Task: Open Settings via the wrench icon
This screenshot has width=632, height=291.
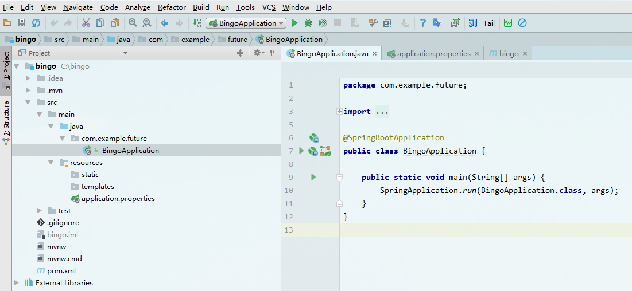Action: 373,23
